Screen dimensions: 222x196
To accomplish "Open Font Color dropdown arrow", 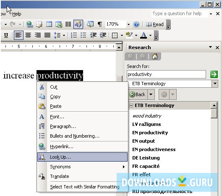I will 150,35.
